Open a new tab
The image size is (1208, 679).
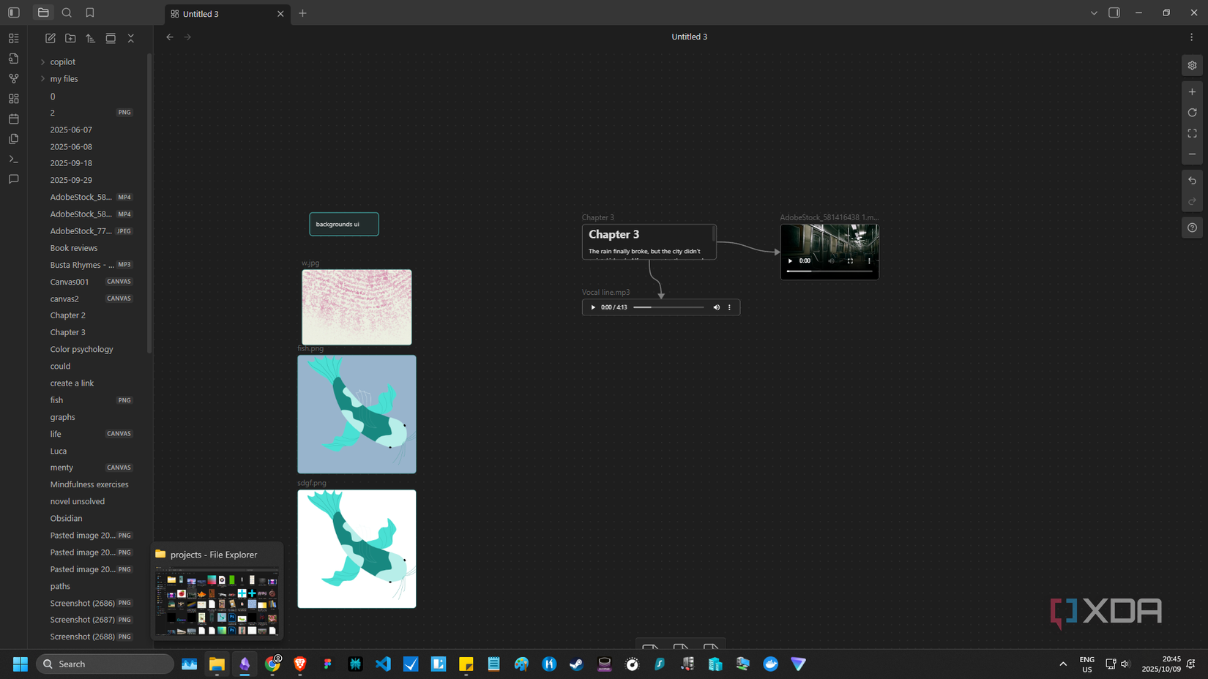pyautogui.click(x=302, y=13)
